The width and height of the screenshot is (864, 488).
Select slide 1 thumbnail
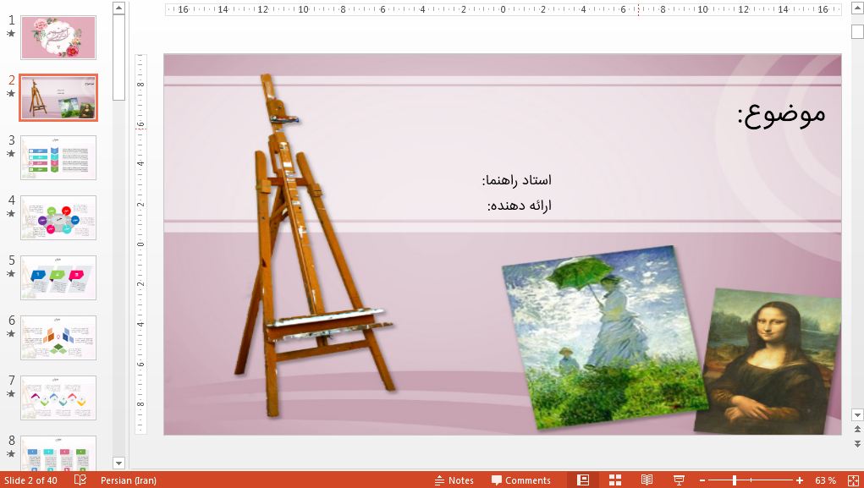(x=58, y=37)
